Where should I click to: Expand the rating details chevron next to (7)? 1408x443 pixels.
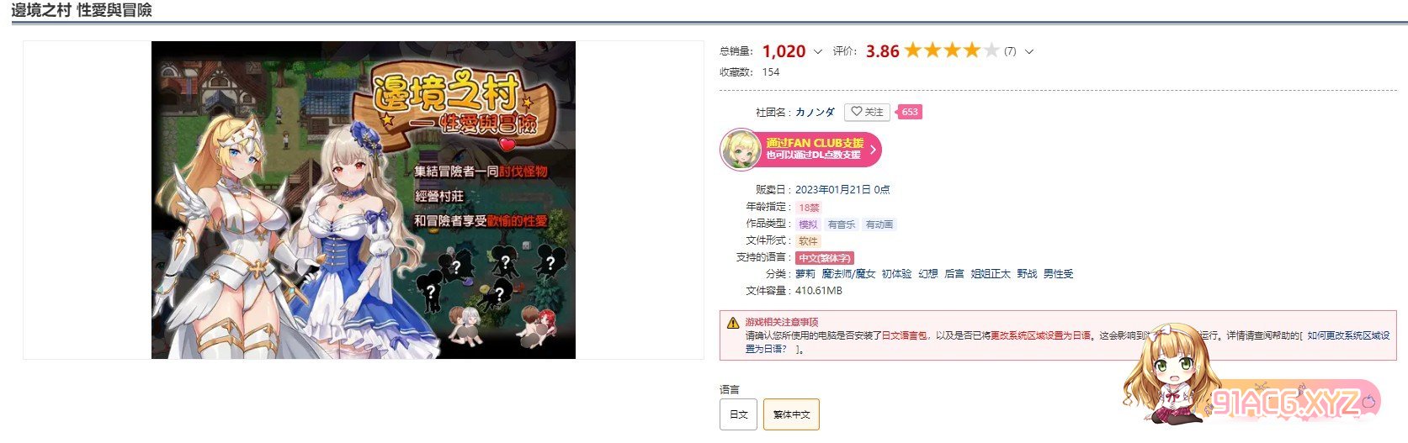(x=1028, y=51)
